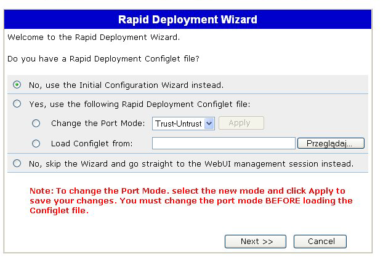
Task: Click the Rapid Deployment Wizard title bar
Action: tap(188, 20)
